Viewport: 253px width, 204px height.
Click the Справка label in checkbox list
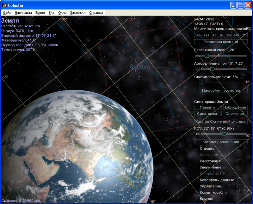pos(207,148)
